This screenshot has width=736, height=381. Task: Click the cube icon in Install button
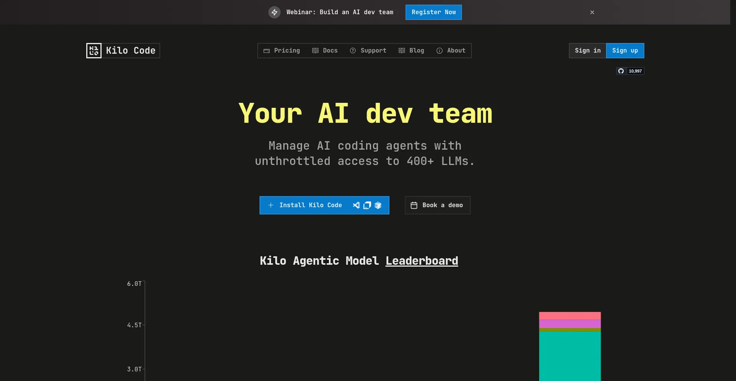tap(378, 205)
